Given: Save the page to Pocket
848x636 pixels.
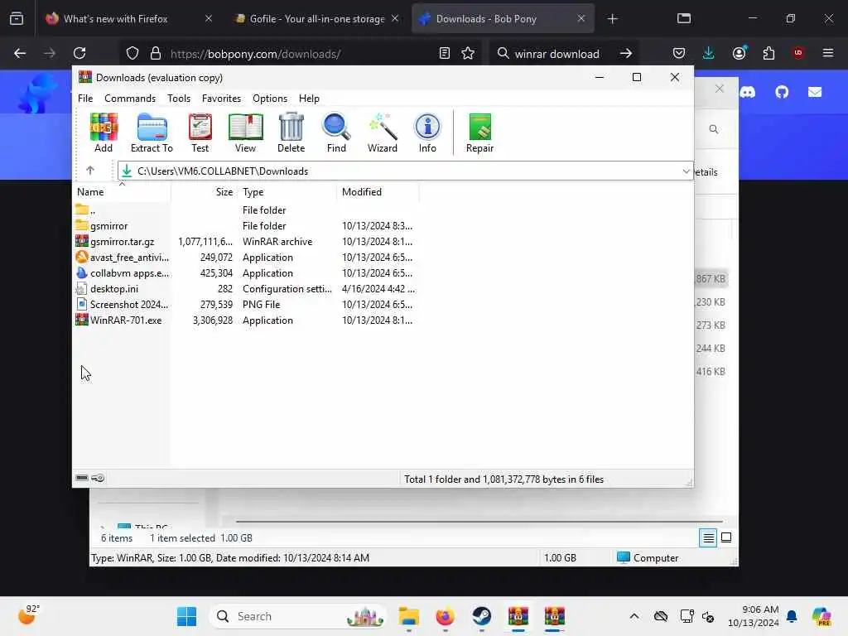Looking at the screenshot, I should click(679, 53).
